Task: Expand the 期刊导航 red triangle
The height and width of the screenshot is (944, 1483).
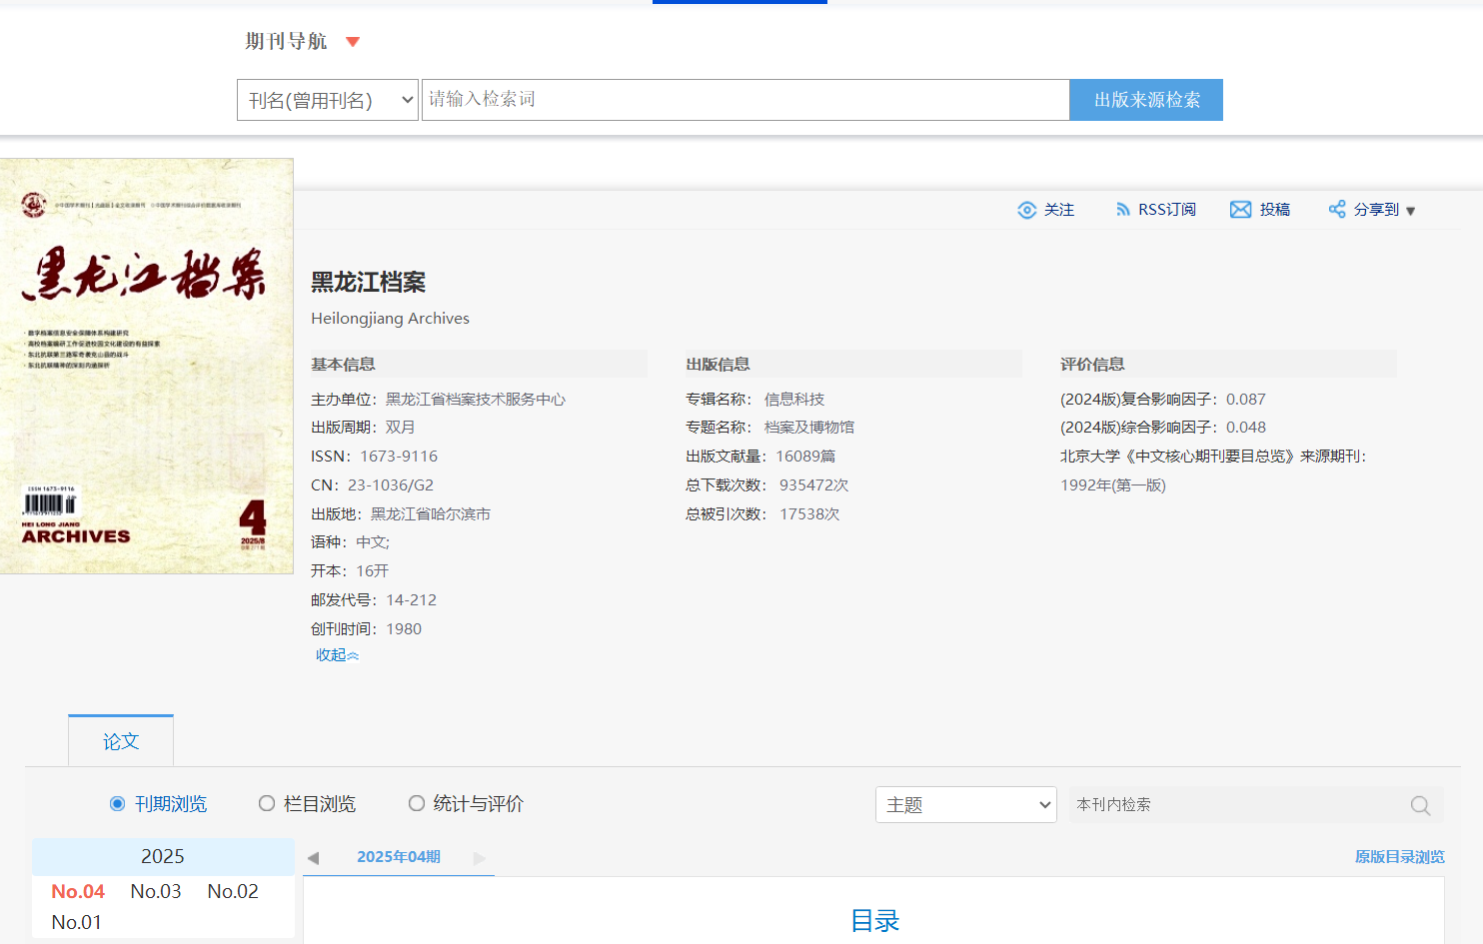Action: point(352,42)
